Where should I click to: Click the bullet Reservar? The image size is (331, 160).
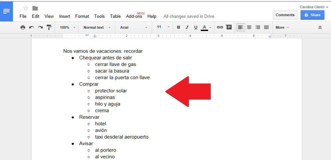(89, 117)
